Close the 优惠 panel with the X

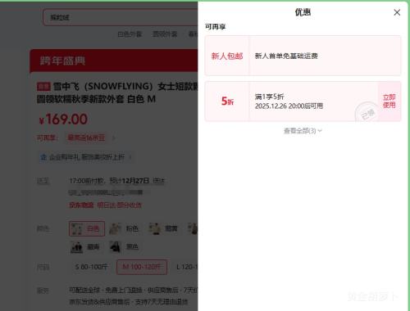click(x=397, y=12)
